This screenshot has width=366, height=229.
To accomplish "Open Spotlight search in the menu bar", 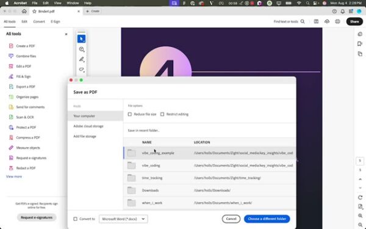I will tap(307, 3).
